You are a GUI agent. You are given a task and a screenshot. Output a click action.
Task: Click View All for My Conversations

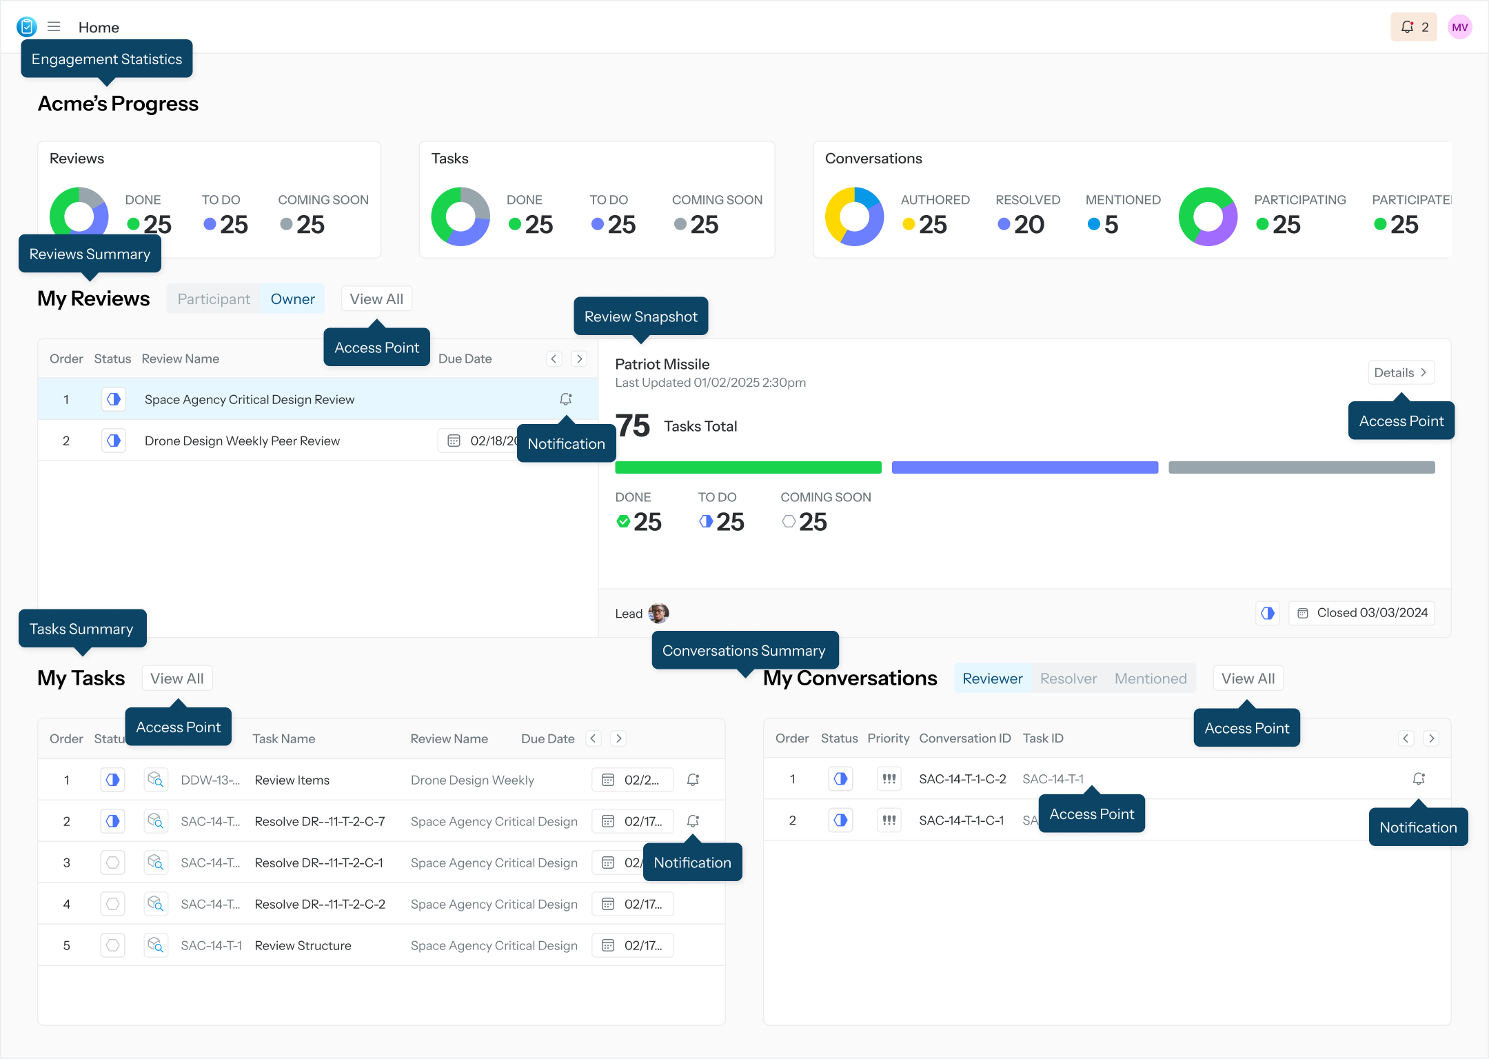(1248, 678)
